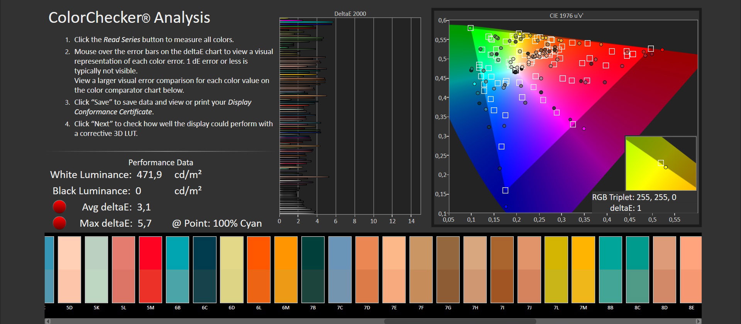Screen dimensions: 741x324
Task: Click the yellow zoomed inset in CIE chart
Action: pos(661,163)
